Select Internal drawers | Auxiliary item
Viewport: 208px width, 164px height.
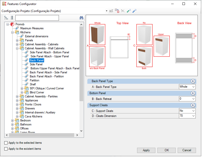[40, 112]
